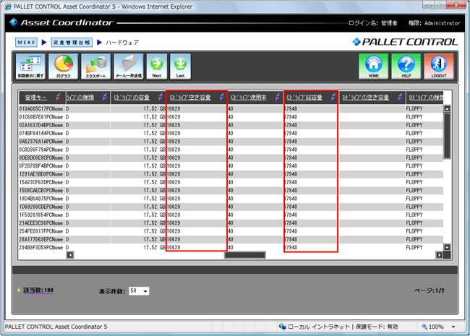Click sort icon in Cﾄﾞﾗｲﾌﾞ使用率 column
Viewport: 470px width, 336px height.
[278, 97]
